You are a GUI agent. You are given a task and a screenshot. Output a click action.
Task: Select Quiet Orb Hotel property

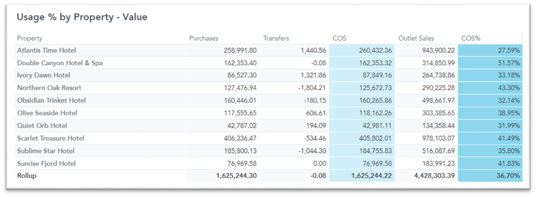pyautogui.click(x=42, y=126)
